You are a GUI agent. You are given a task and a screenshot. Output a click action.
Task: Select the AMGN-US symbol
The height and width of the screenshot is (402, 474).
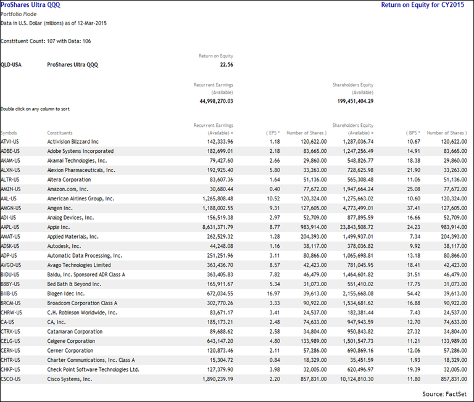10,208
